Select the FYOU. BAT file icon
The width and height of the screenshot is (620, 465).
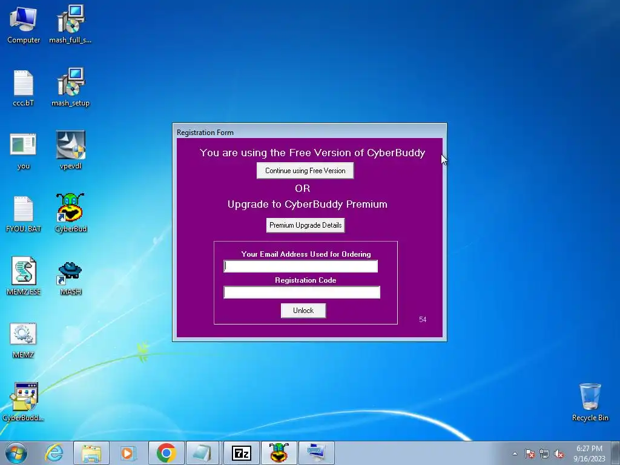[24, 214]
